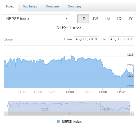Image resolution: width=138 pixels, height=127 pixels.
Task: Click the 11:30 x-axis label
Action: tap(22, 92)
